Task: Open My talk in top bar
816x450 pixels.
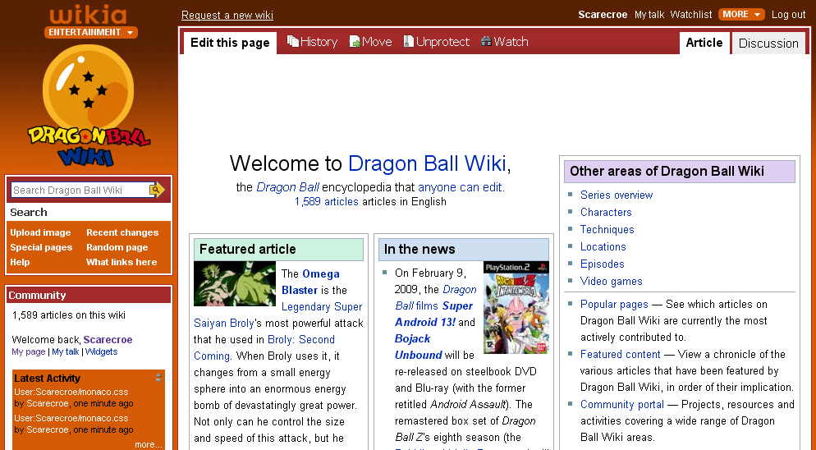Action: tap(649, 15)
